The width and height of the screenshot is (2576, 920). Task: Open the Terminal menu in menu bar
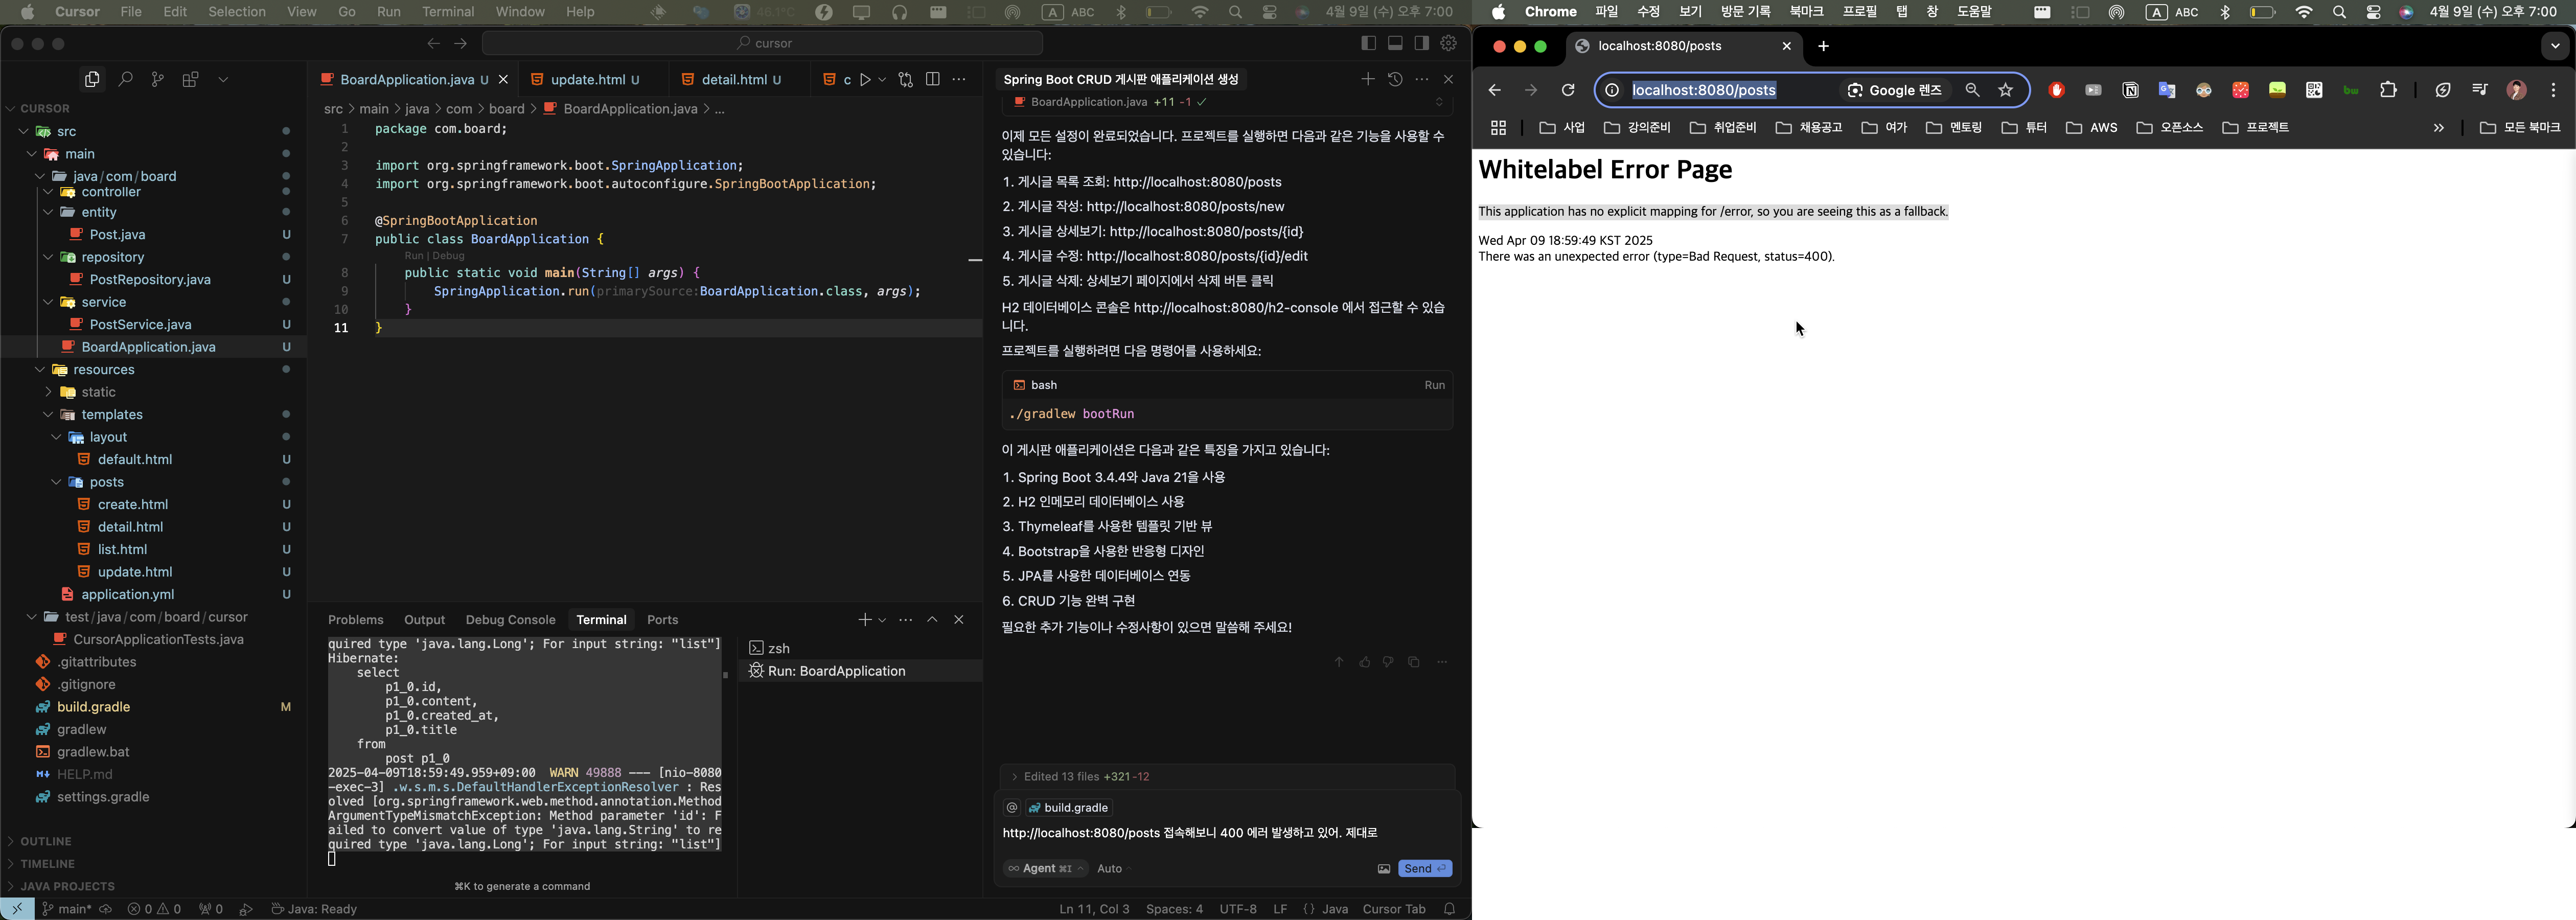point(447,12)
